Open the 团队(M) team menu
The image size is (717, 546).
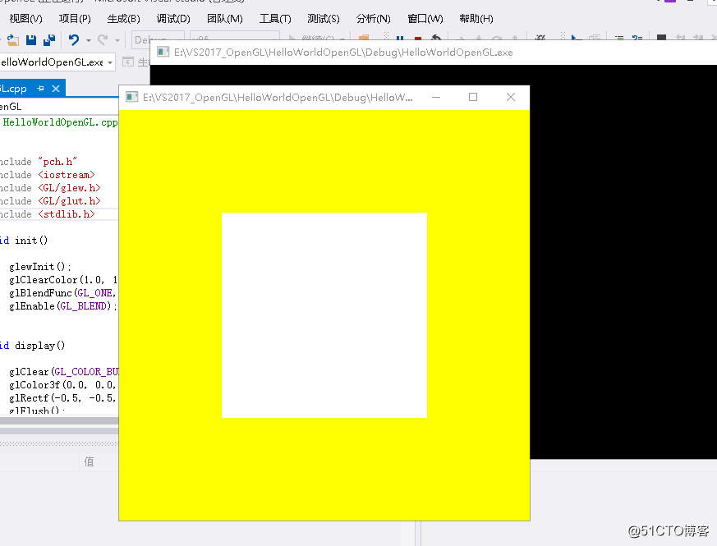tap(225, 19)
